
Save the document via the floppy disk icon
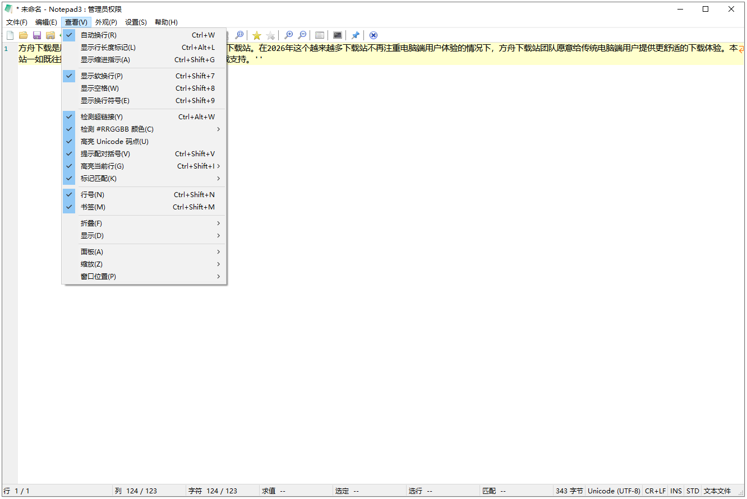pos(36,35)
